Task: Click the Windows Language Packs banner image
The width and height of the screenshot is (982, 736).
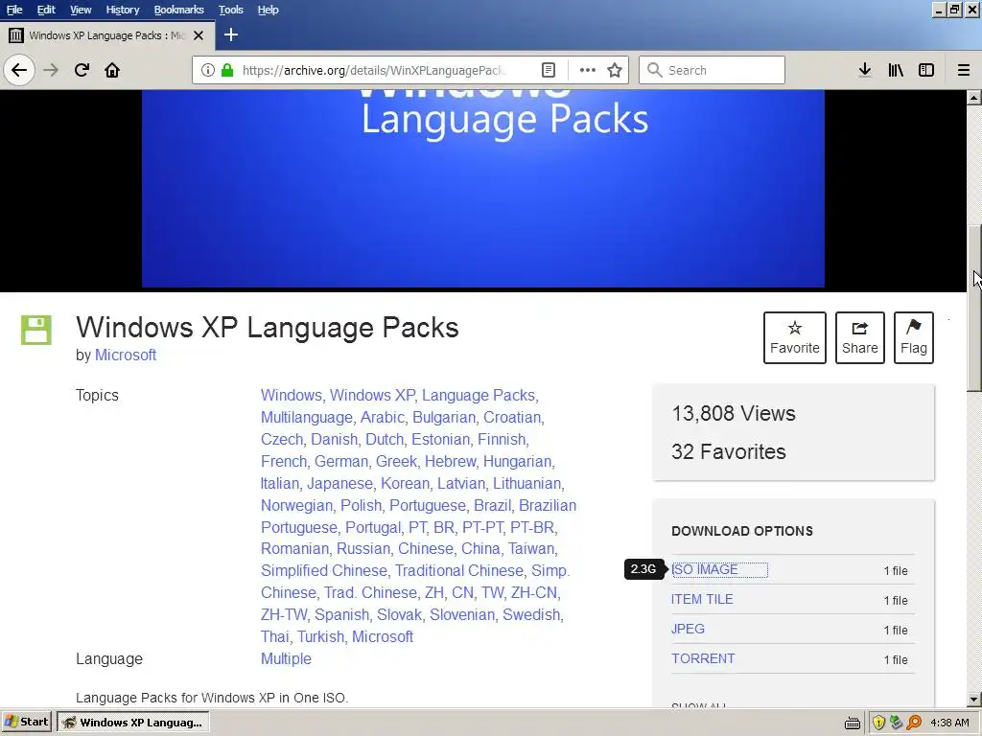Action: (x=483, y=189)
